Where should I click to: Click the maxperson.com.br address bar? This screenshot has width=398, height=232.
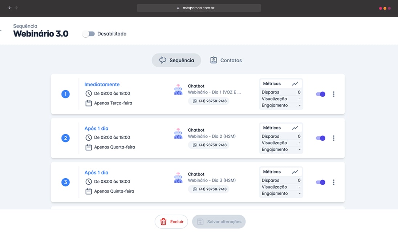pos(199,8)
